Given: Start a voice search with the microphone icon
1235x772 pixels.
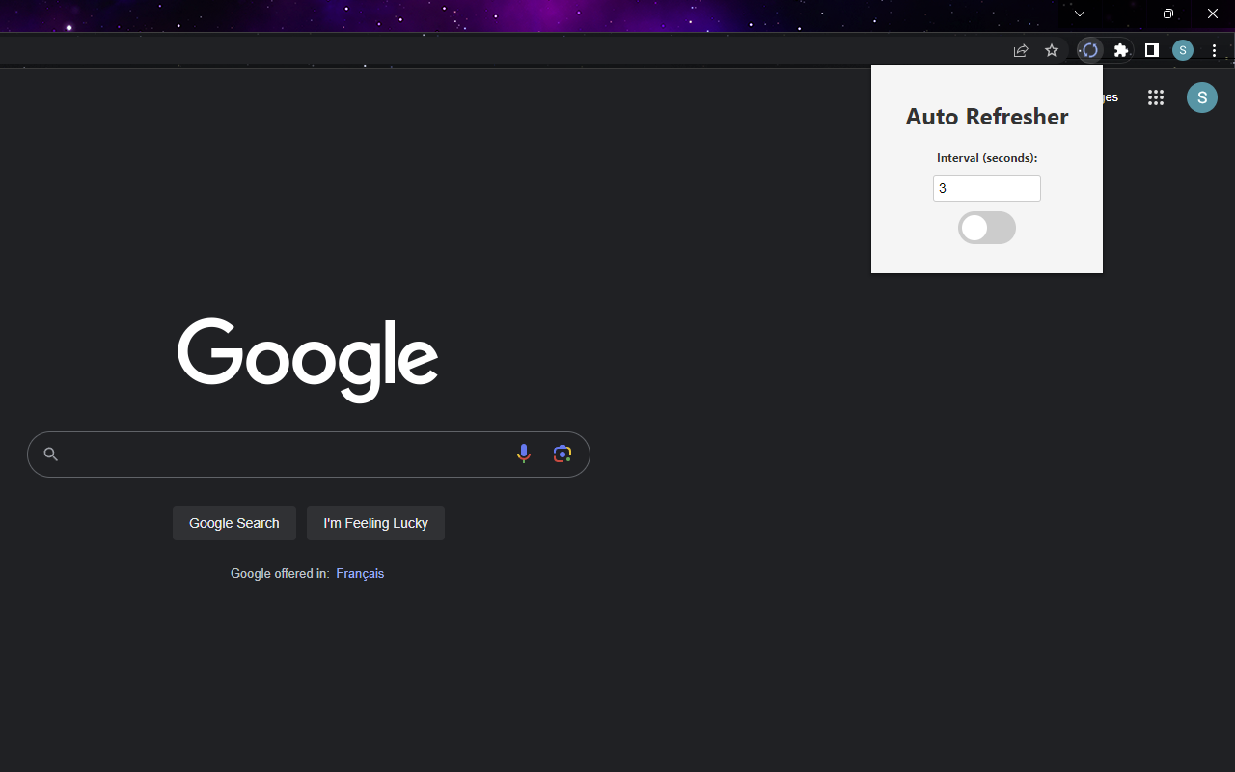Looking at the screenshot, I should [x=523, y=454].
